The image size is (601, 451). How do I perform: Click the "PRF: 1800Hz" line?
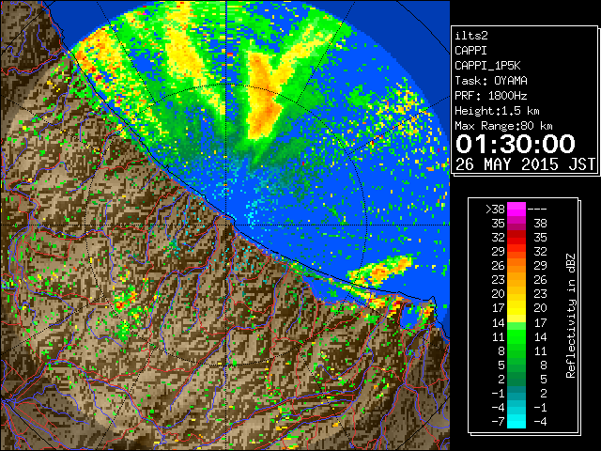point(491,96)
